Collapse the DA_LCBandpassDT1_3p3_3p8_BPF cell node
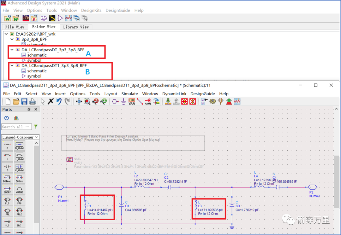341x235 pixels. [12, 65]
